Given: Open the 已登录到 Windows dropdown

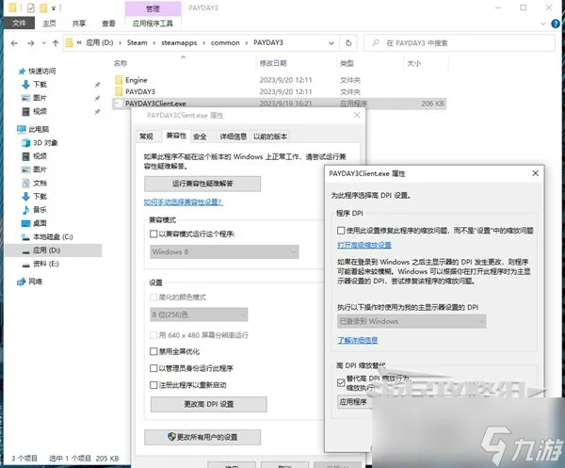Looking at the screenshot, I should pyautogui.click(x=412, y=321).
